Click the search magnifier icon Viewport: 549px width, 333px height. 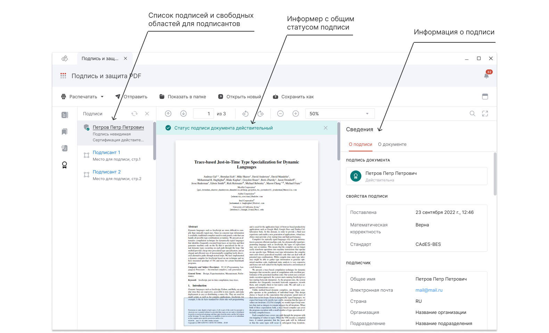(473, 114)
